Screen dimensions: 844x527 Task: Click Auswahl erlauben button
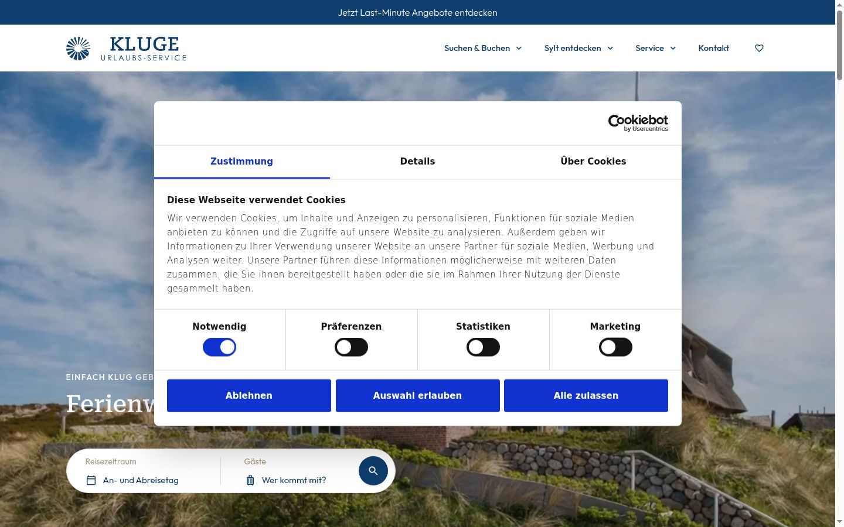coord(417,396)
